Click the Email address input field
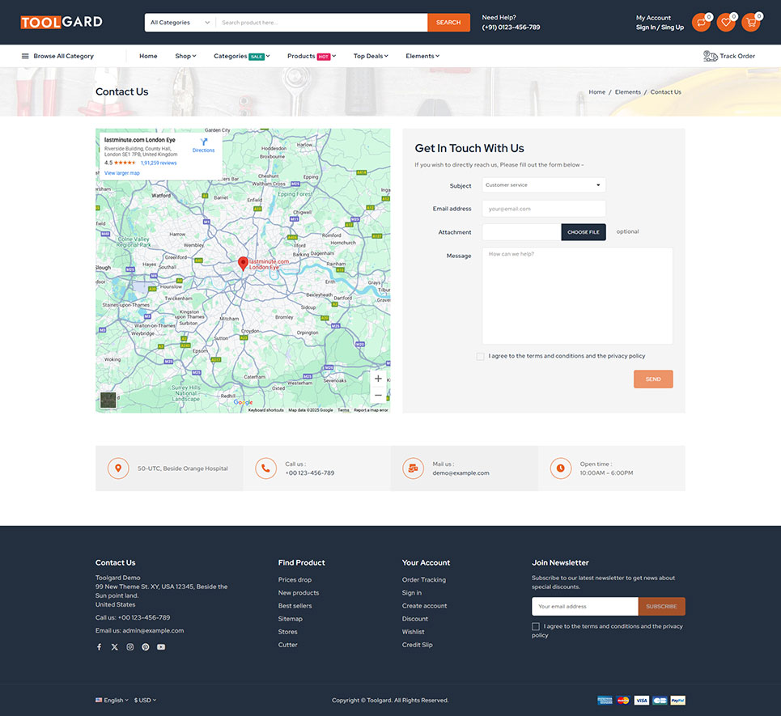Image resolution: width=781 pixels, height=716 pixels. pyautogui.click(x=543, y=209)
